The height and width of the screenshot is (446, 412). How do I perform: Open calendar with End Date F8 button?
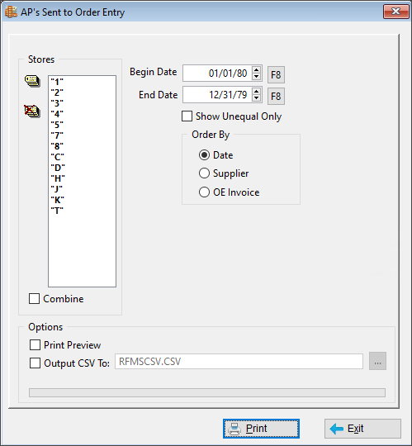click(276, 96)
